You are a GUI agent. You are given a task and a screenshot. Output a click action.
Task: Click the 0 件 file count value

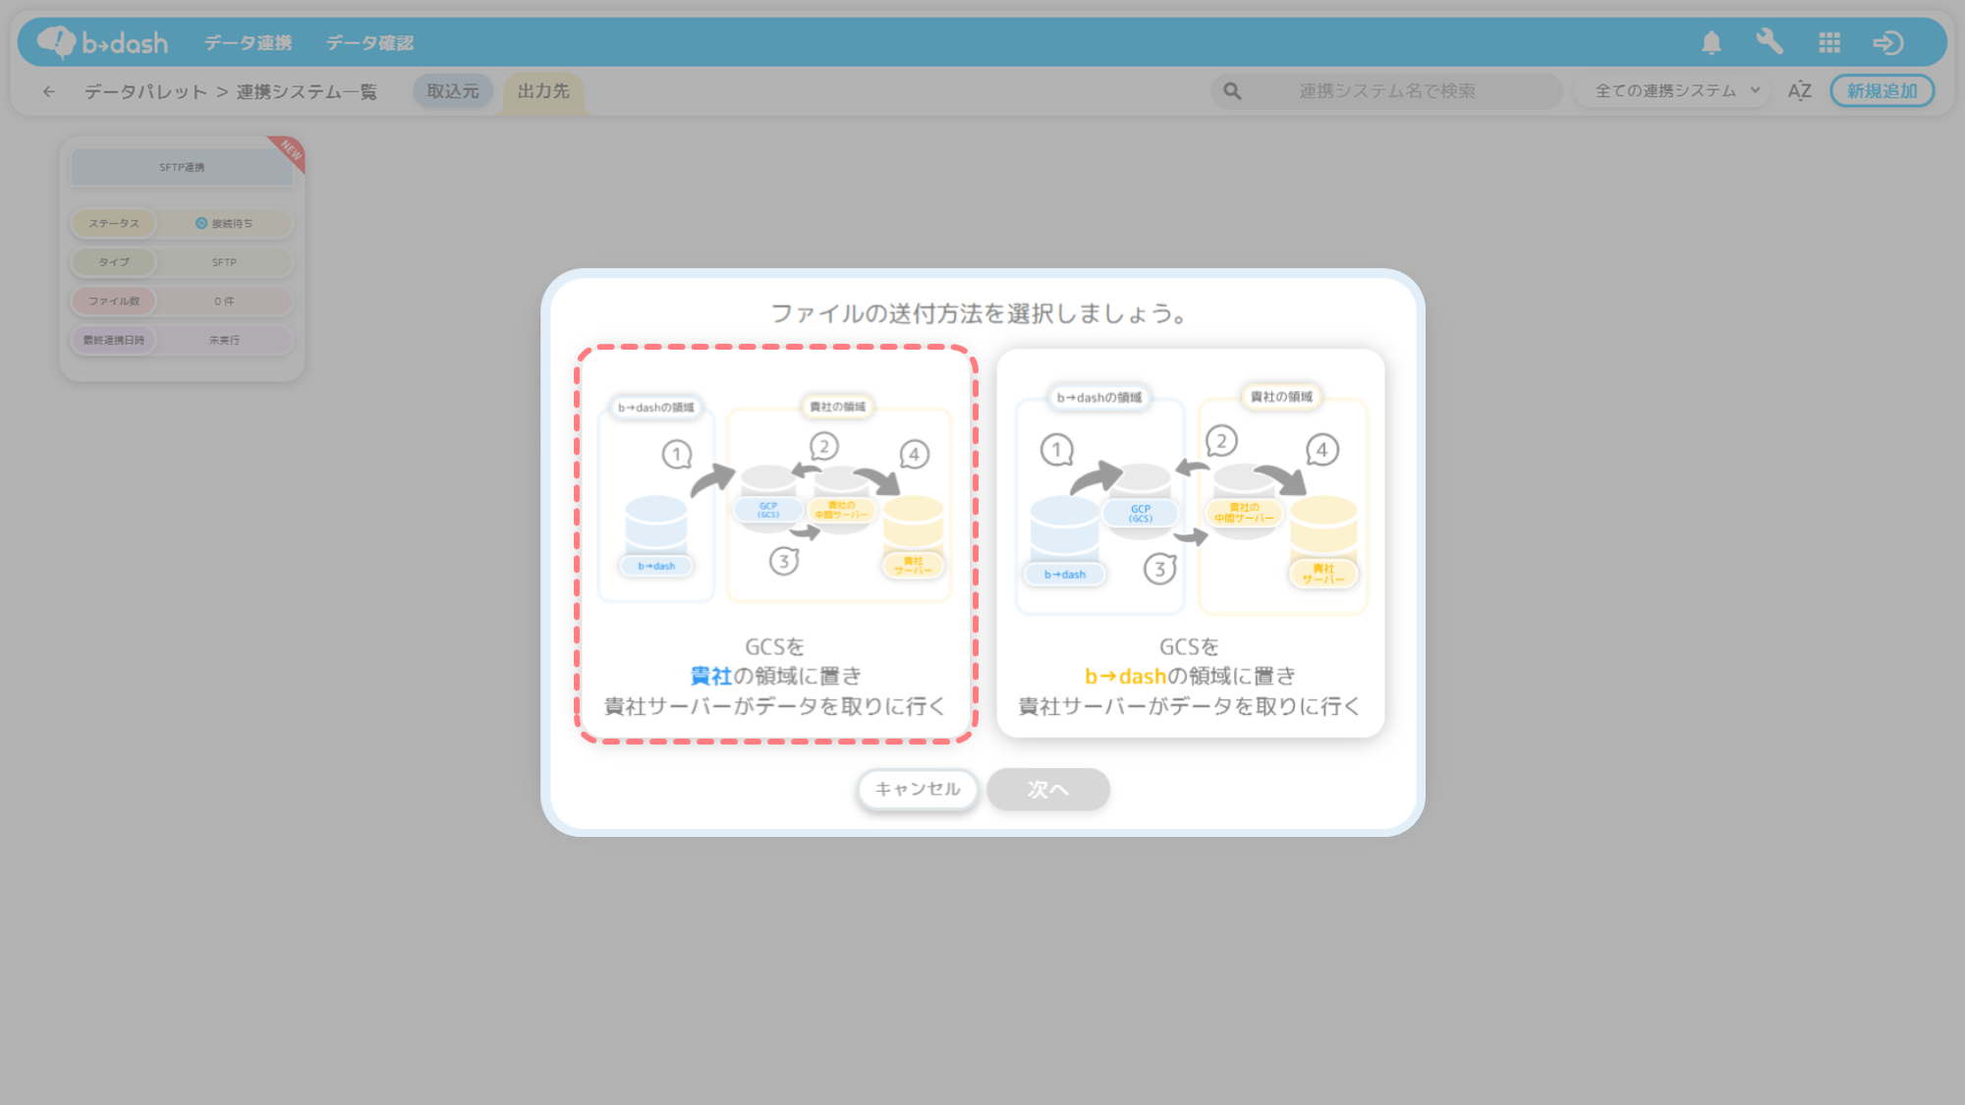click(x=224, y=302)
